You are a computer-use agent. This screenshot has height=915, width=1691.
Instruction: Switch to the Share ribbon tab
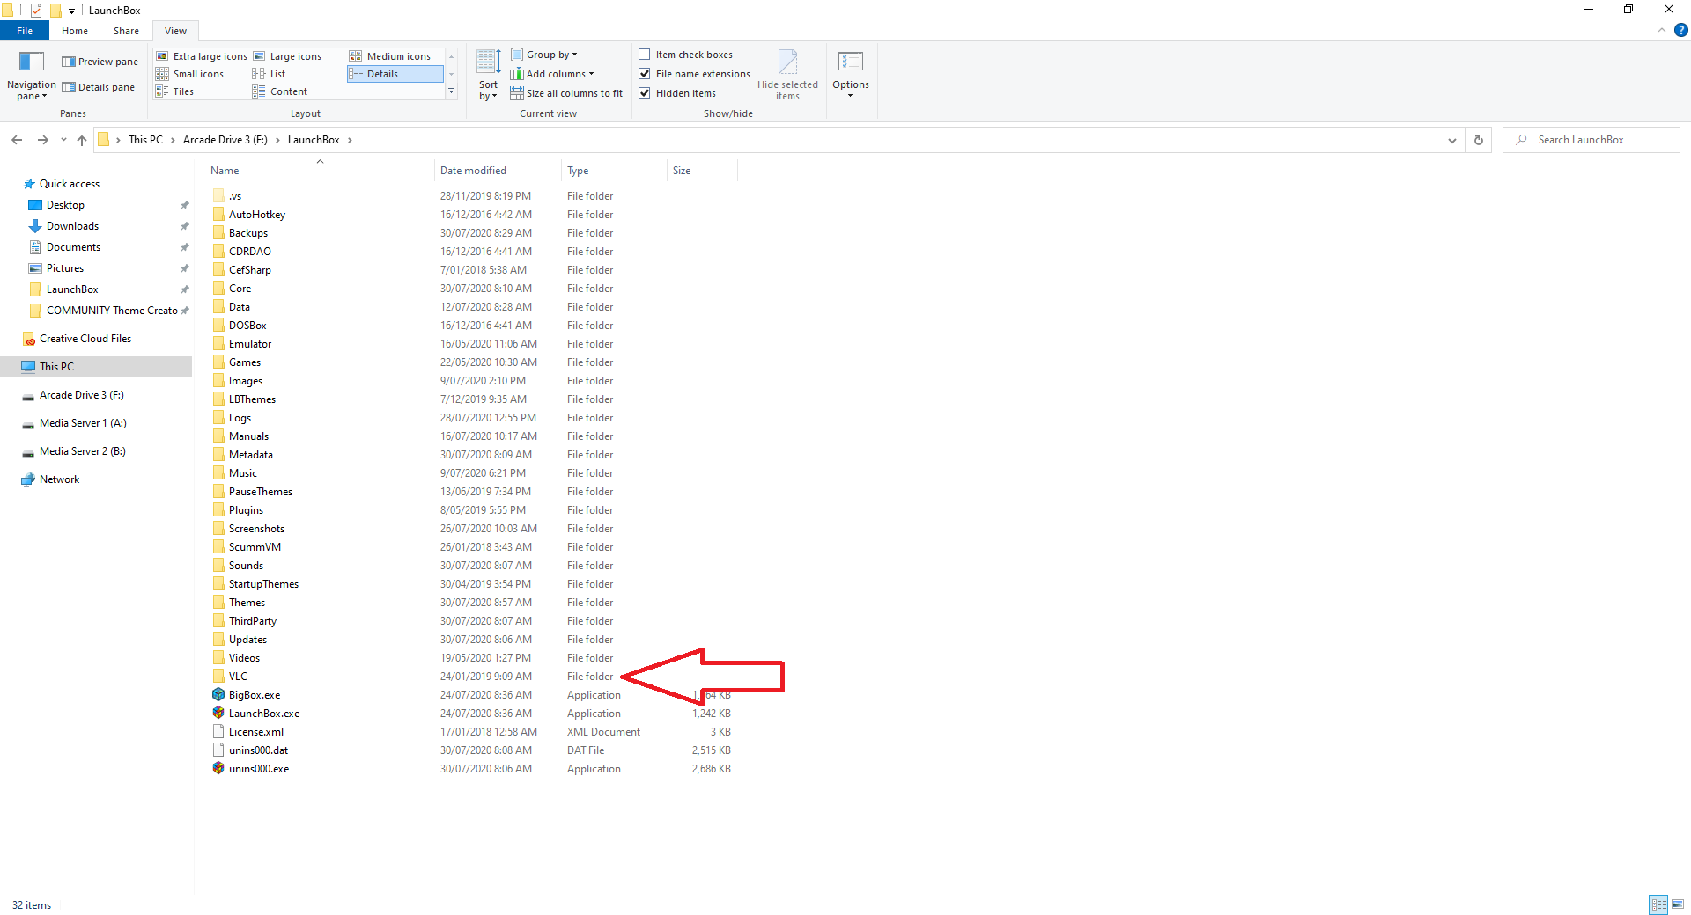coord(126,31)
